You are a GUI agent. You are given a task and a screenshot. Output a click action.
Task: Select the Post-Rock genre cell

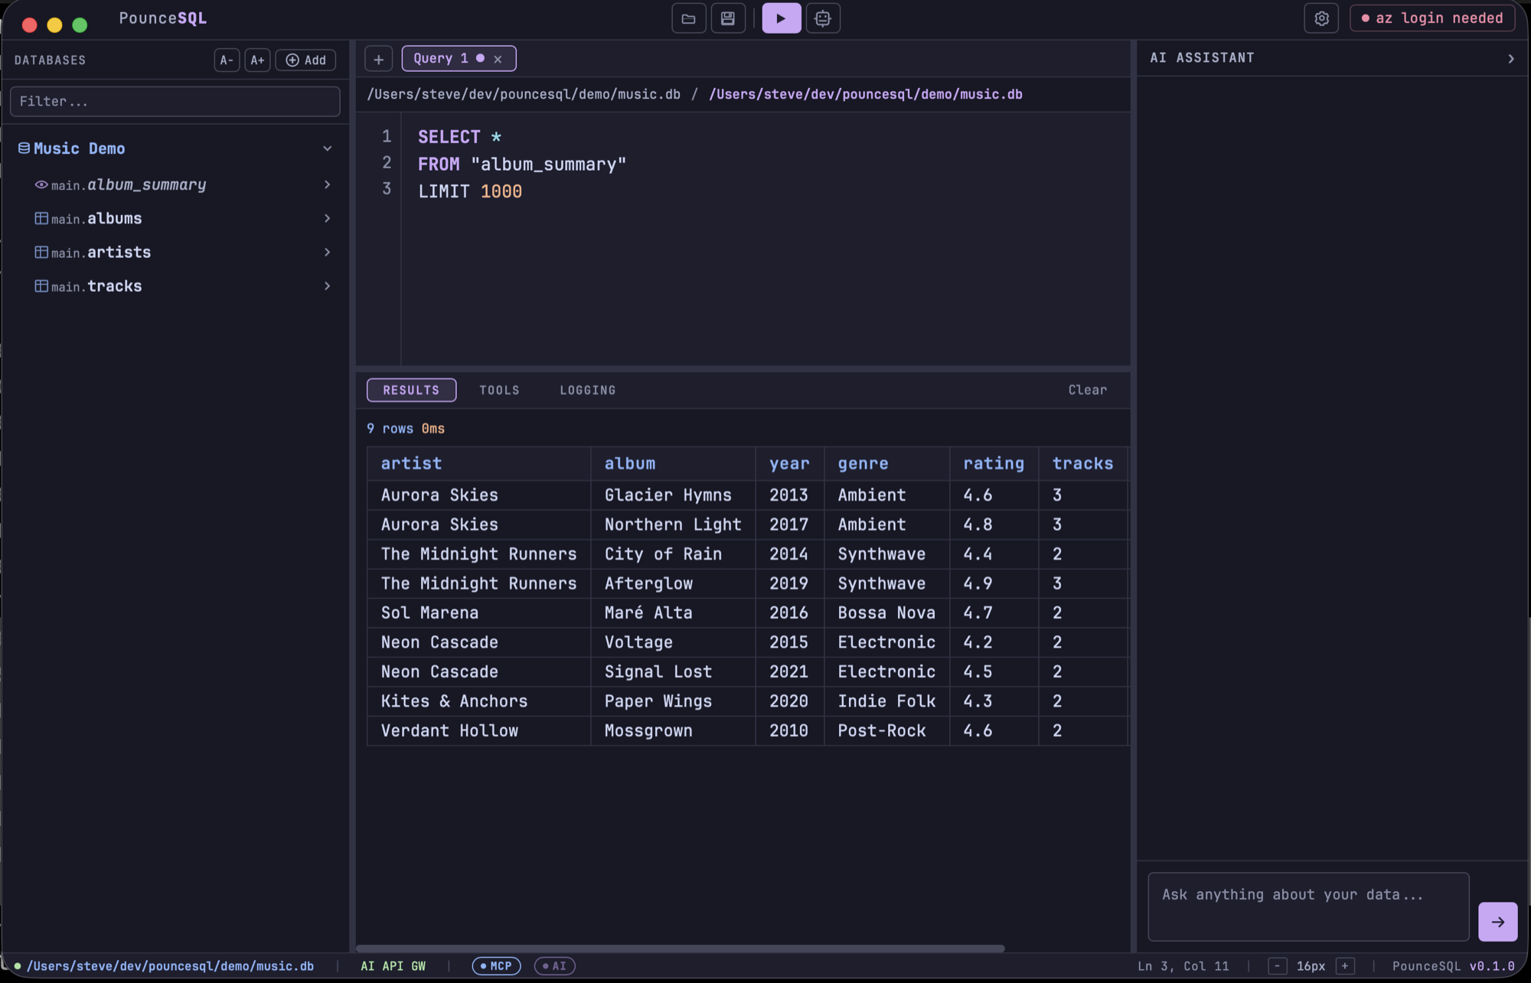click(886, 731)
